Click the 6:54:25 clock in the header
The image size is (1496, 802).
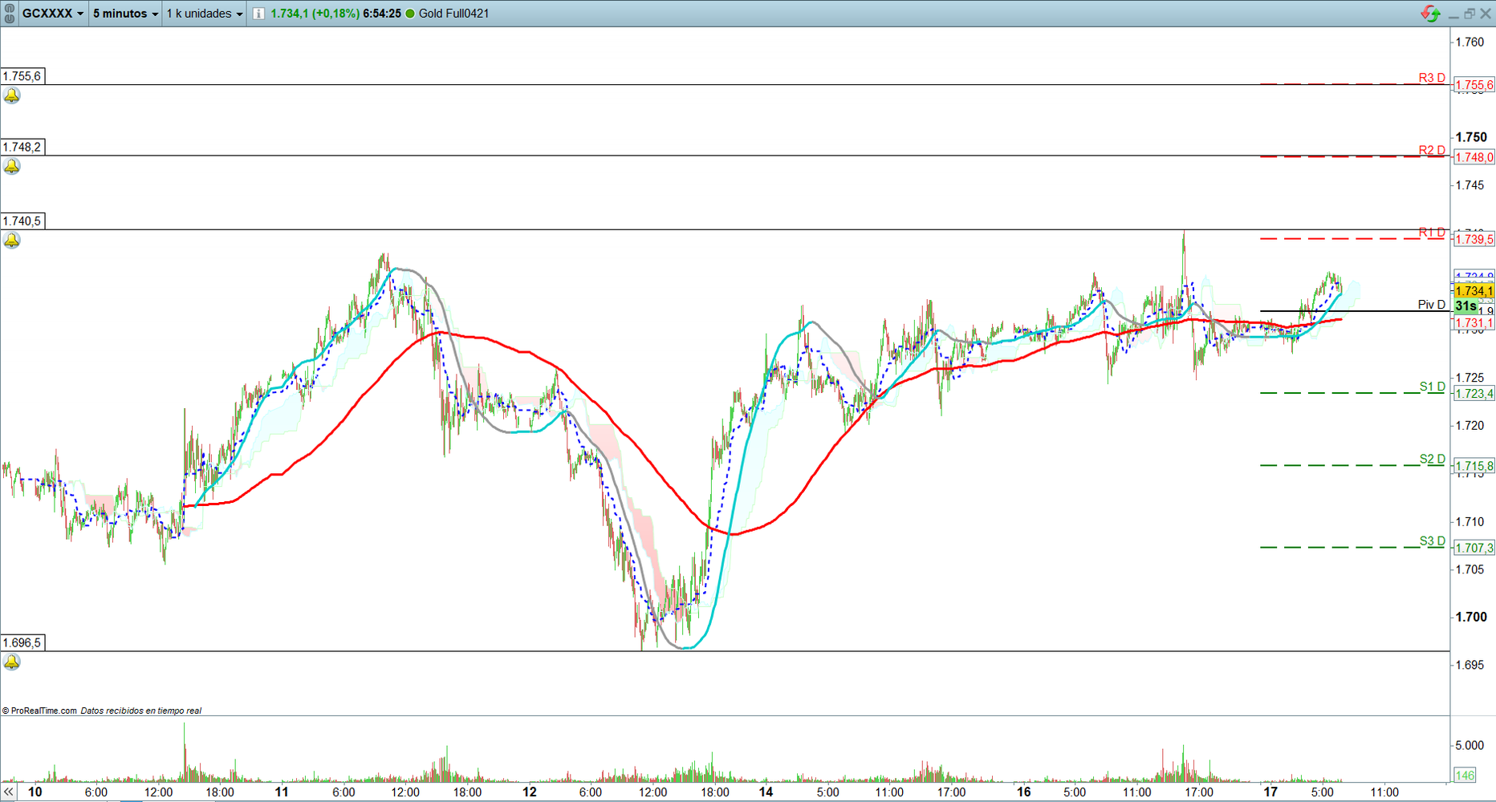point(382,14)
